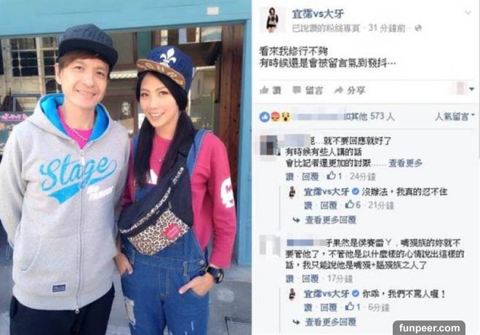Open post options chevron at top right
The width and height of the screenshot is (480, 335).
pyautogui.click(x=468, y=12)
